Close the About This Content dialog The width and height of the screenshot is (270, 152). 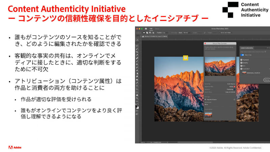pyautogui.click(x=205, y=44)
